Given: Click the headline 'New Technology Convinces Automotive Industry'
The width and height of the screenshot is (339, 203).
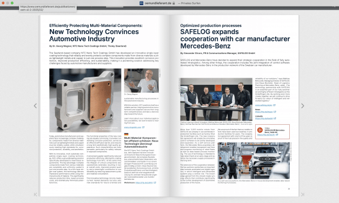Looking at the screenshot, I should (x=94, y=35).
